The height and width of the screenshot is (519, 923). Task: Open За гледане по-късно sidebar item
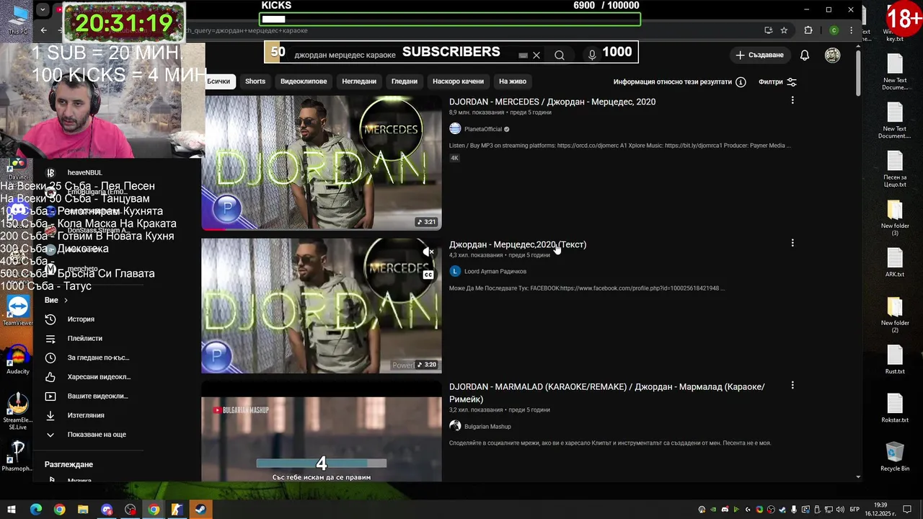point(87,358)
